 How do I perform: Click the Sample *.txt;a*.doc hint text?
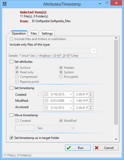coord(43,56)
